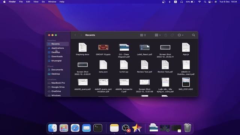
Task: Open the View menu
Action: coord(36,2)
